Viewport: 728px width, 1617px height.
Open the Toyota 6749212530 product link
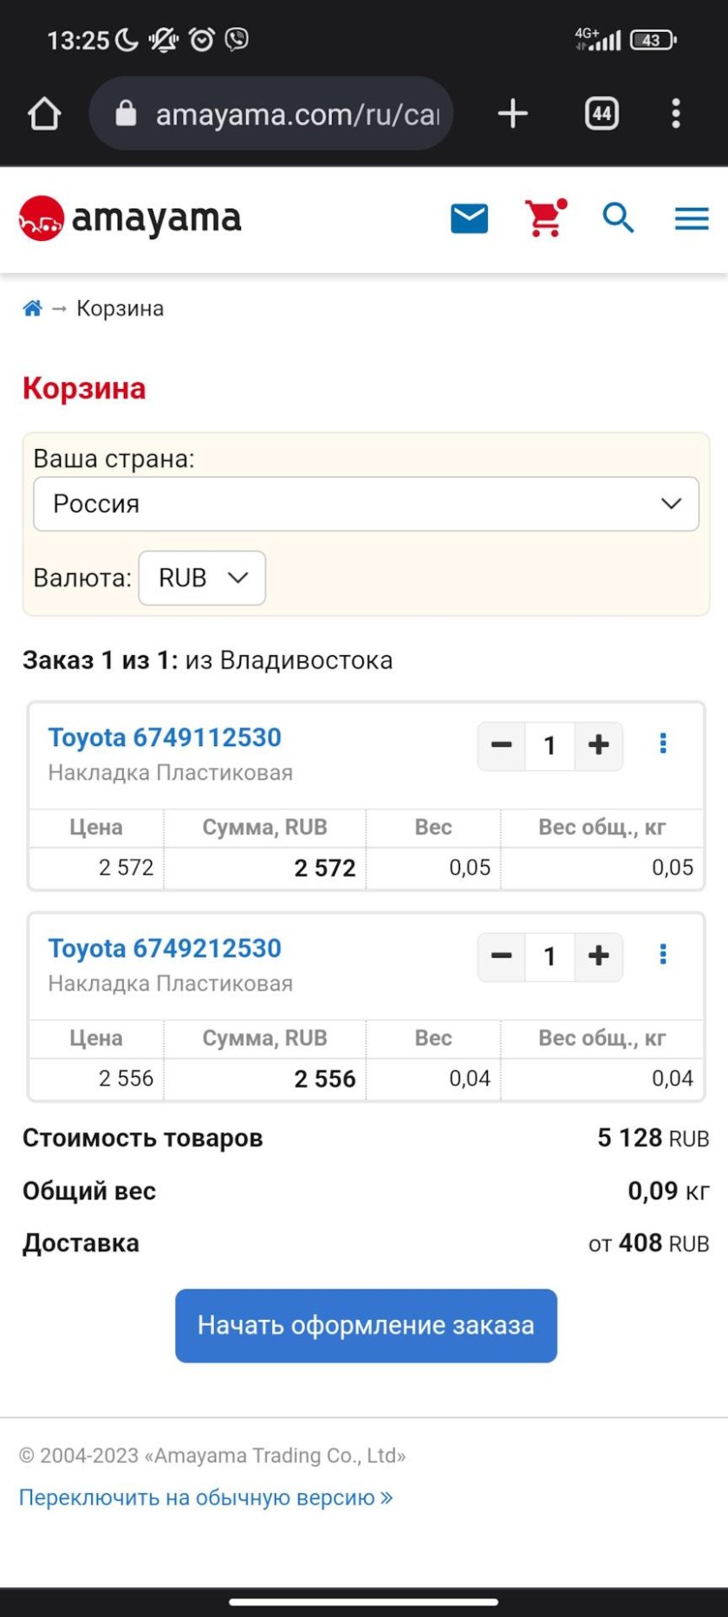click(x=165, y=948)
